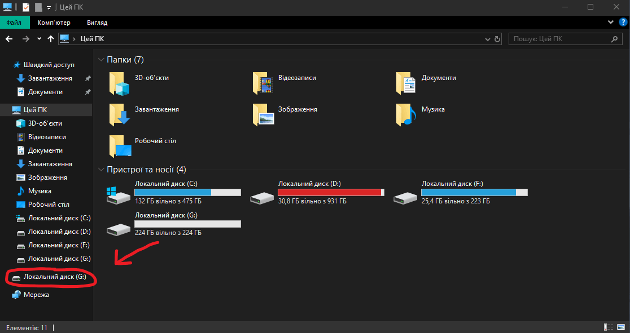Refresh the Цей ПК view
630x333 pixels.
pos(497,39)
